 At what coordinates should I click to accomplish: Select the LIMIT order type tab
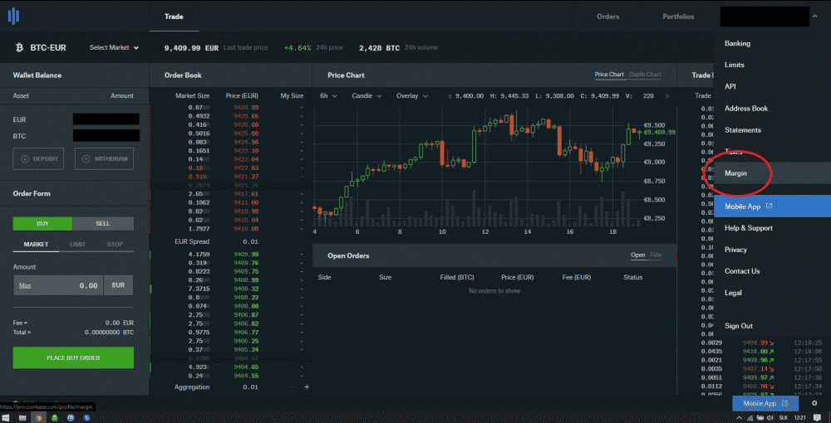78,245
